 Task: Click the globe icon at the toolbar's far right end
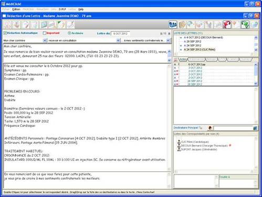click(254, 25)
